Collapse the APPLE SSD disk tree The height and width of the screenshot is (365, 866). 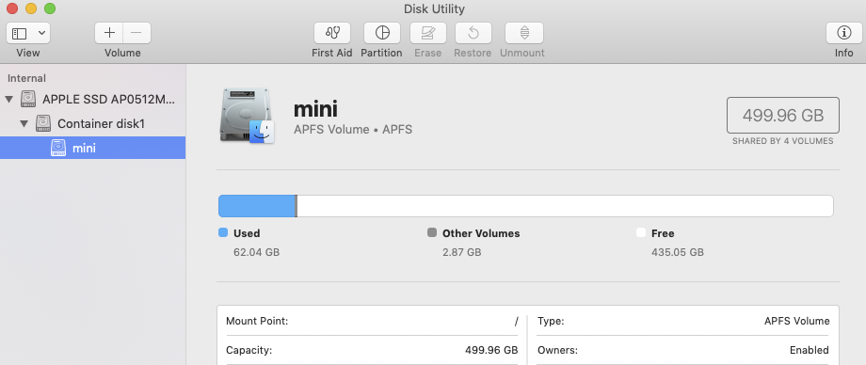pyautogui.click(x=8, y=100)
